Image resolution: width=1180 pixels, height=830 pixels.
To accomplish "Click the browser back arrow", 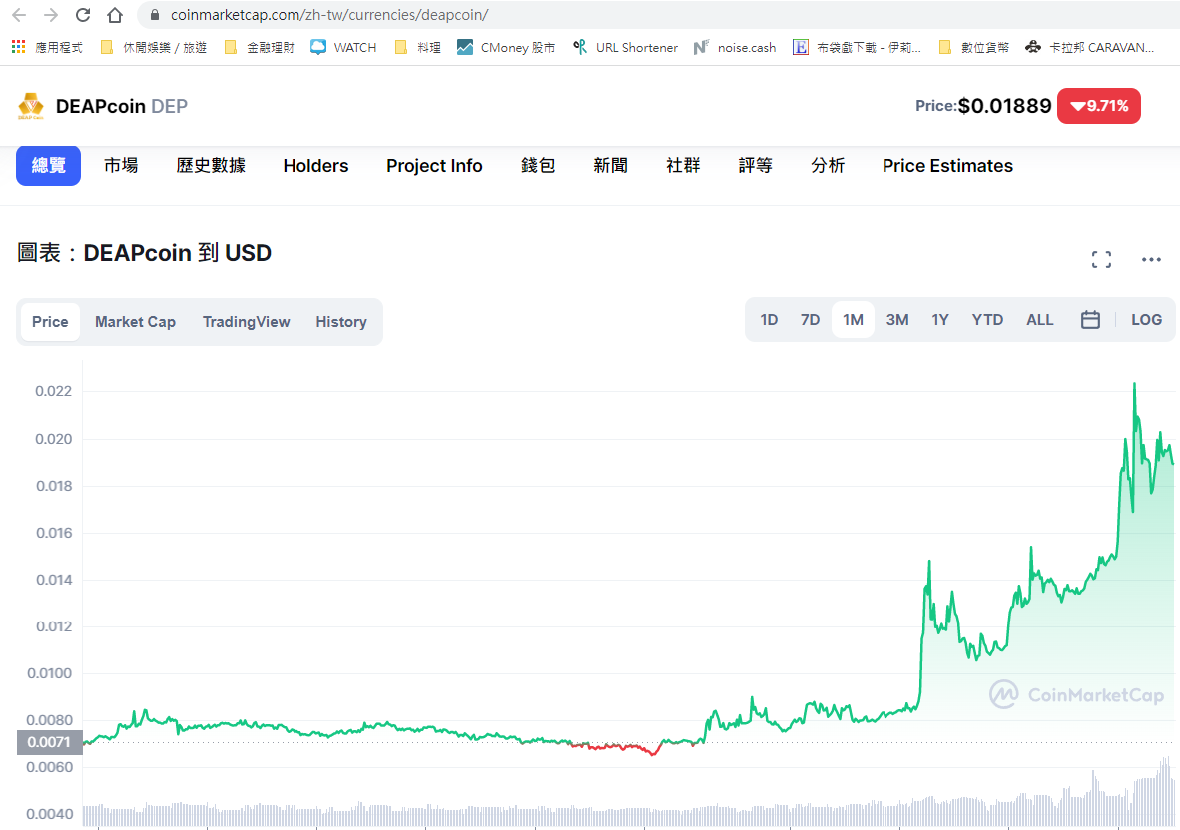I will point(19,15).
